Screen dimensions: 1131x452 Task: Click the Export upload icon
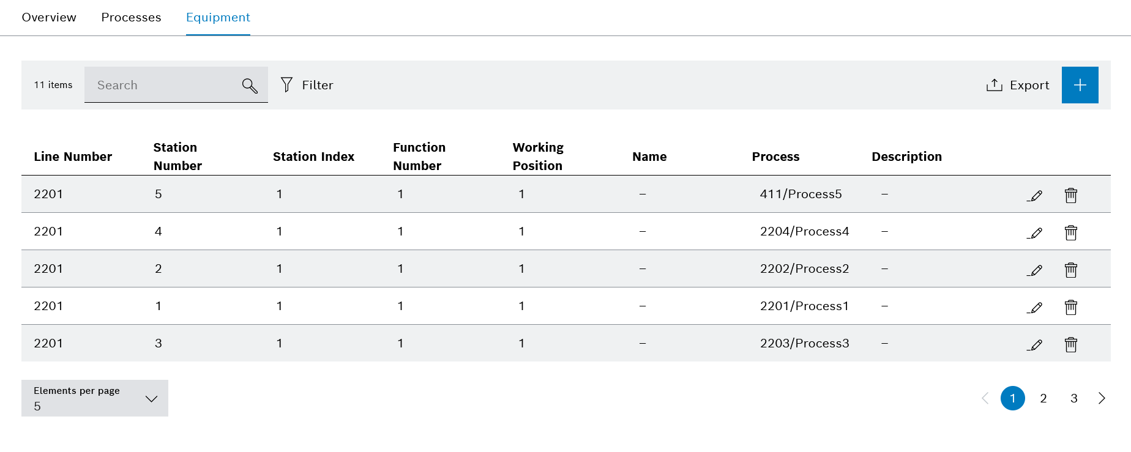[x=994, y=85]
